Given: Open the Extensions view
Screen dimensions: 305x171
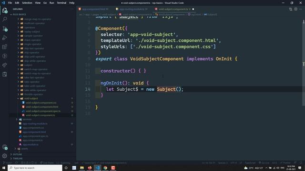Looking at the screenshot, I should tap(5, 47).
